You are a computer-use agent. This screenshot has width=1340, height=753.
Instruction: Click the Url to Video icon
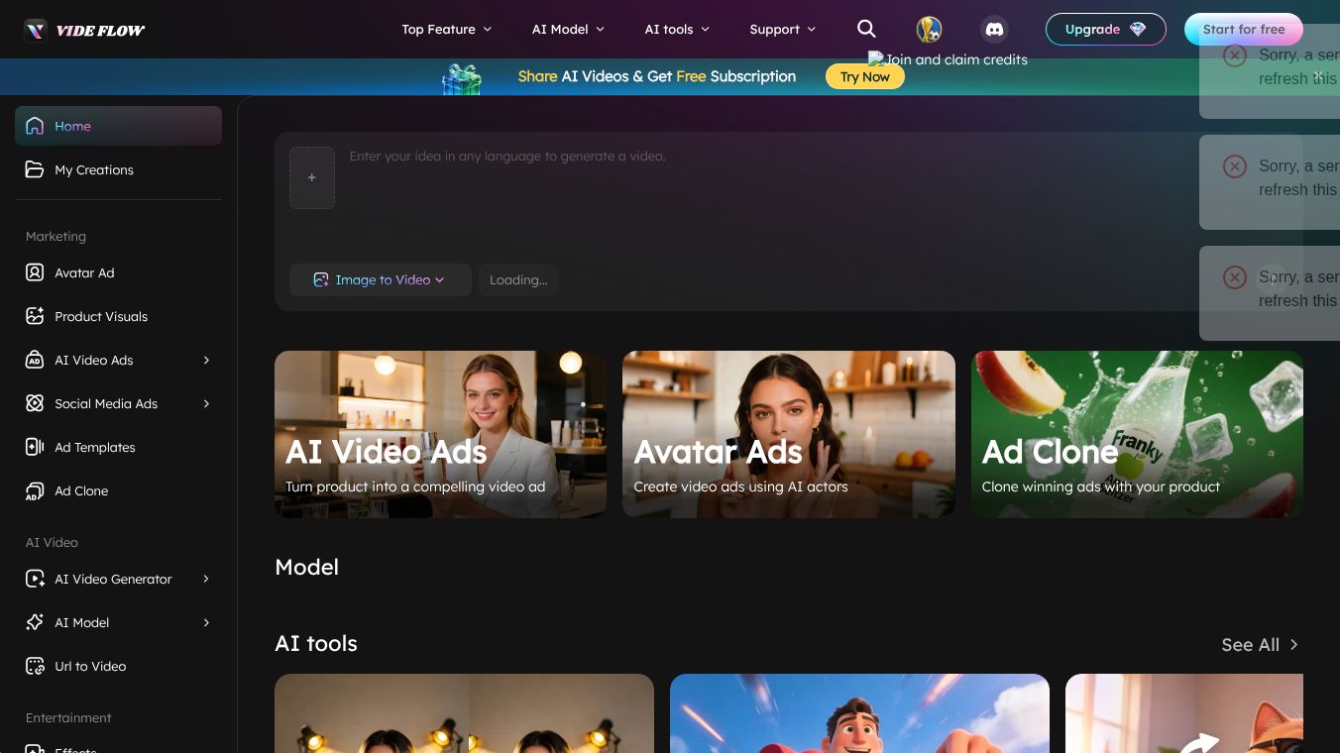point(35,666)
